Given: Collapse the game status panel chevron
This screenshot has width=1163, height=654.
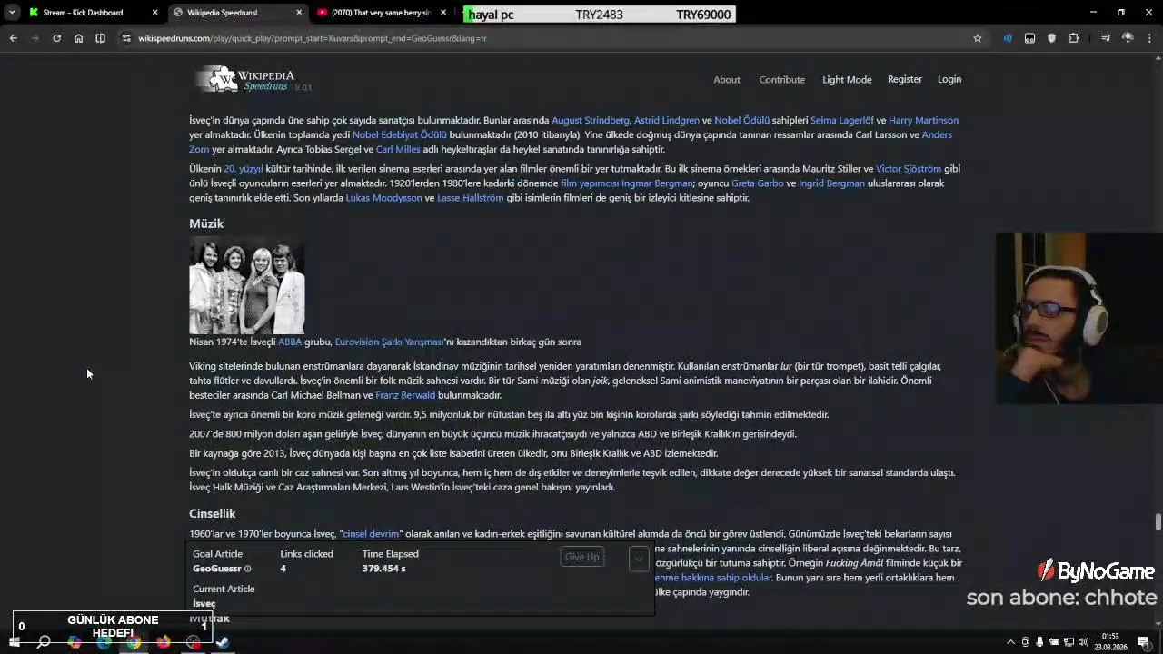Looking at the screenshot, I should pos(639,558).
